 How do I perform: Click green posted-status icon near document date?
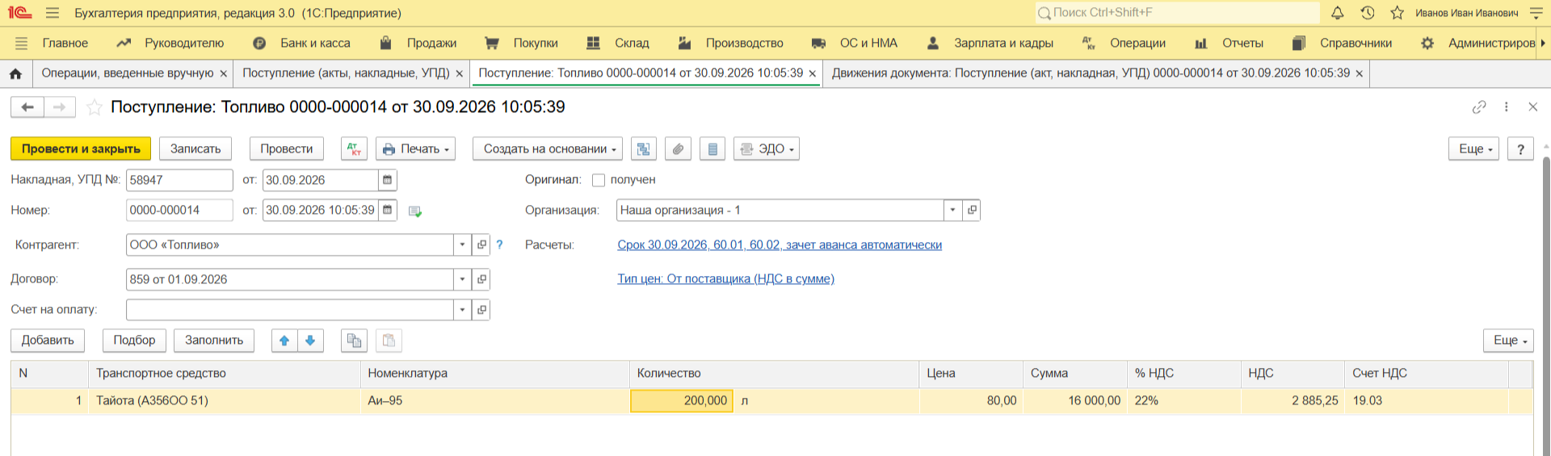[x=415, y=211]
